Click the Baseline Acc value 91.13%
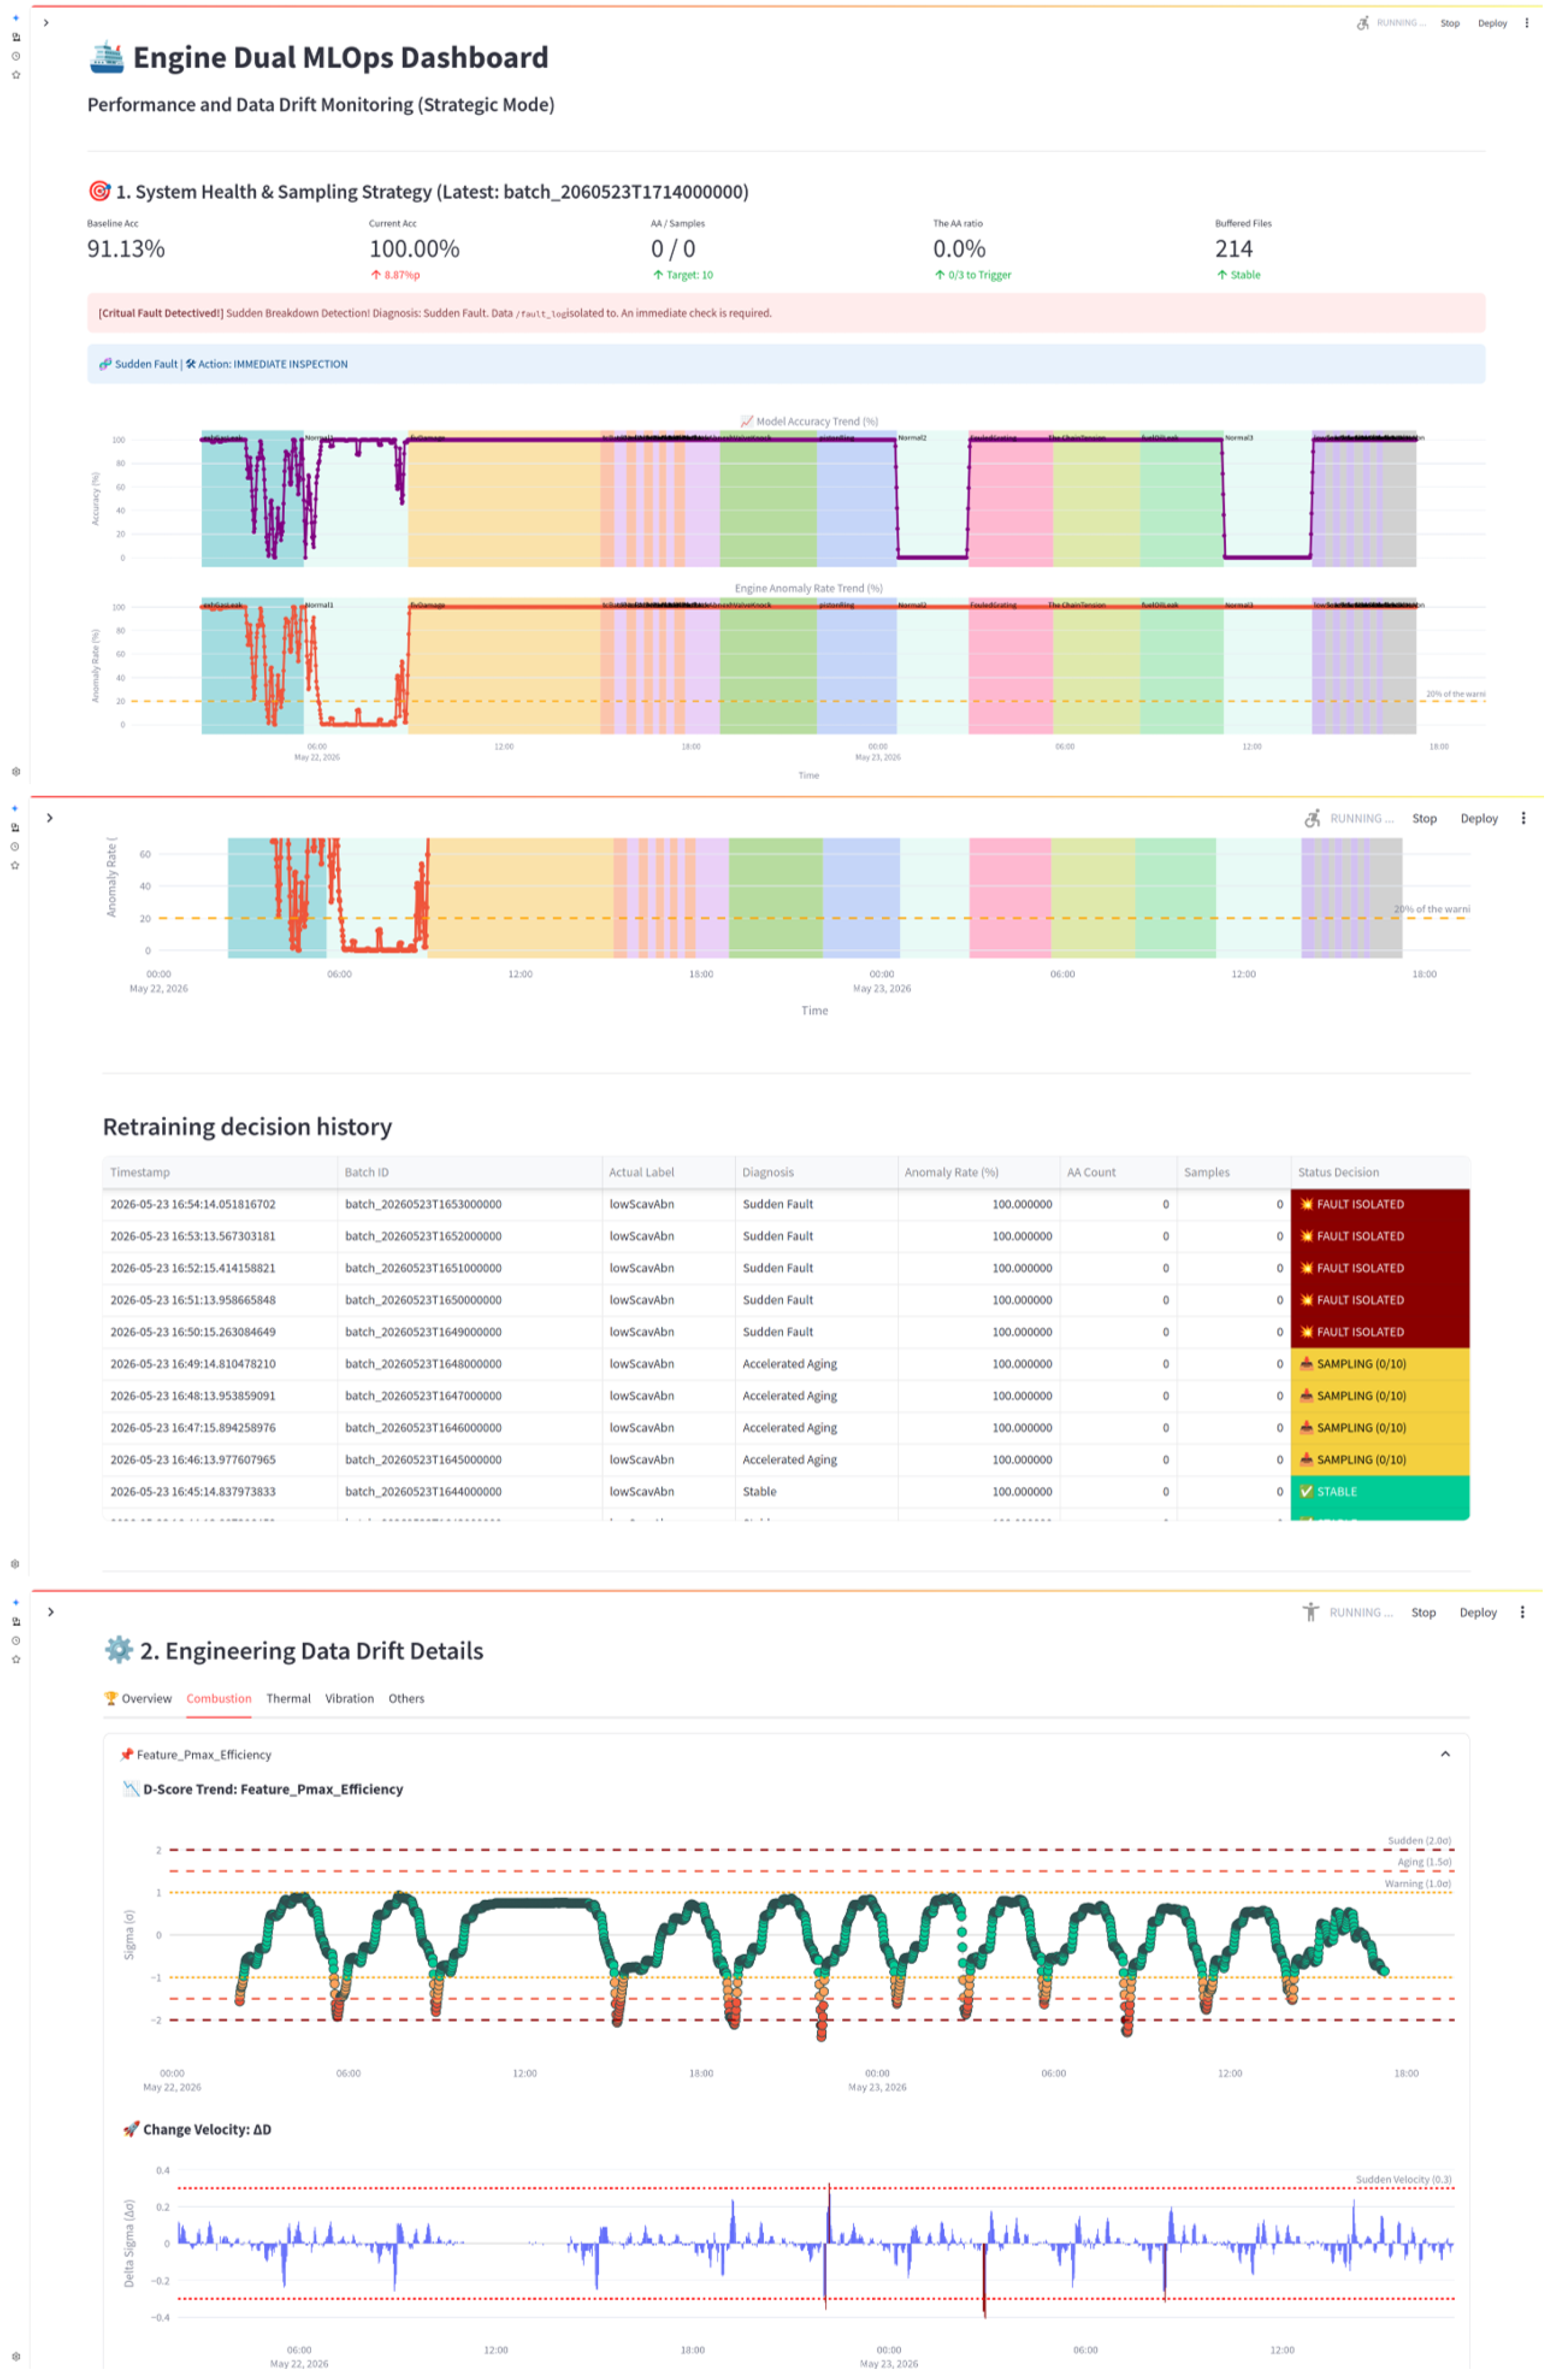 [126, 249]
